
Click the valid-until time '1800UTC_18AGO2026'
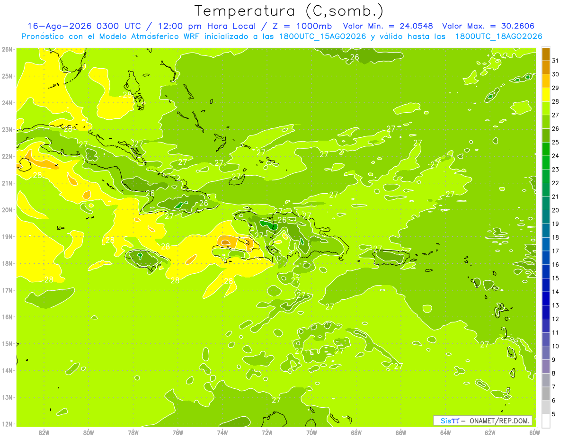tap(499, 36)
